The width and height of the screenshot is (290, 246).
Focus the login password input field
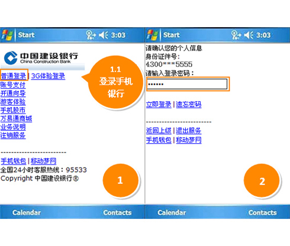[187, 84]
